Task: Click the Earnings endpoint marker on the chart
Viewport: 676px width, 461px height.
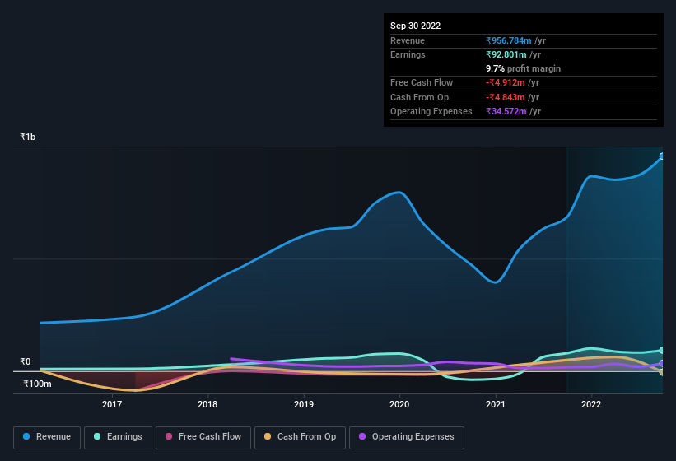Action: [x=662, y=350]
